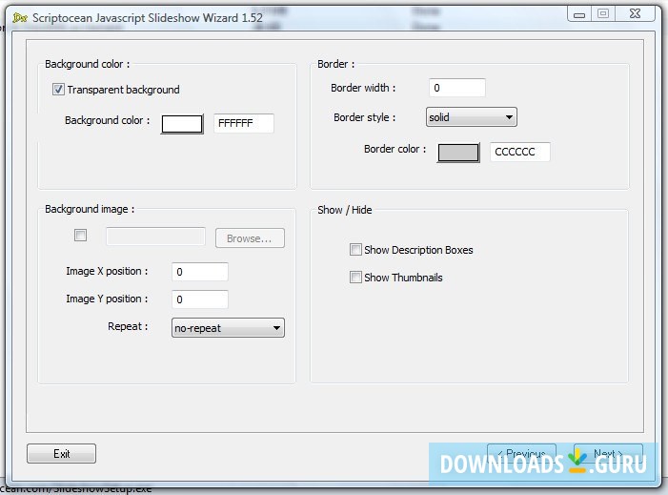Click the CCCCCC border color field
668x495 pixels.
519,152
